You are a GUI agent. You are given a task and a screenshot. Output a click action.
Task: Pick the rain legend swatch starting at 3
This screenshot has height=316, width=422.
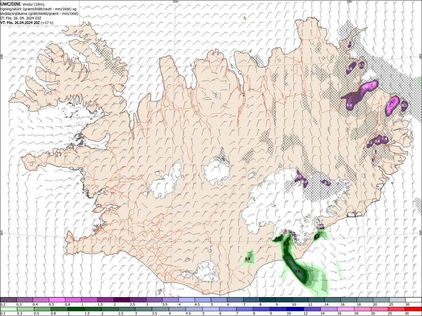pyautogui.click(x=143, y=309)
